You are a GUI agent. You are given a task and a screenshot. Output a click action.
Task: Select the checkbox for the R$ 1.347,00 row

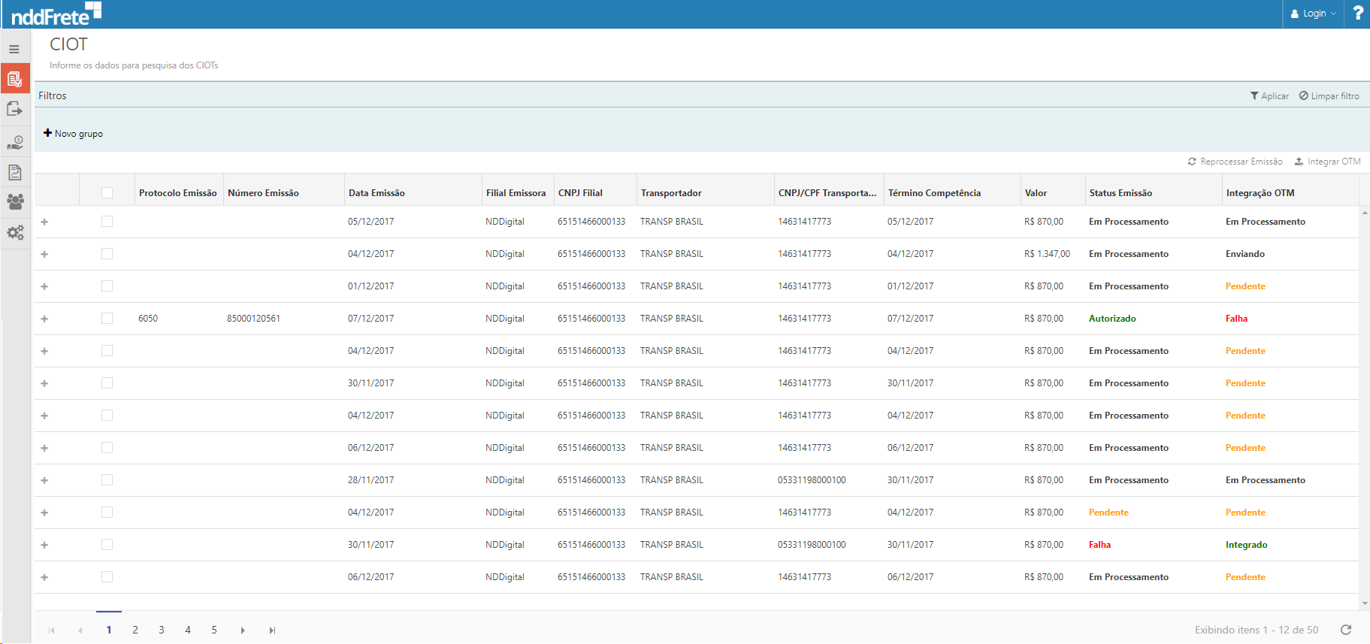pyautogui.click(x=107, y=254)
